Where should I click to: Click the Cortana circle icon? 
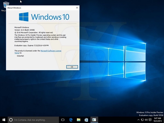pos(11,120)
